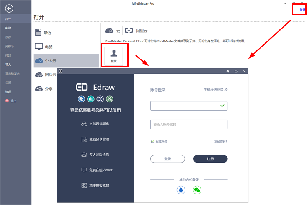
Task: Click 手机快速登录 link
Action: pyautogui.click(x=216, y=89)
